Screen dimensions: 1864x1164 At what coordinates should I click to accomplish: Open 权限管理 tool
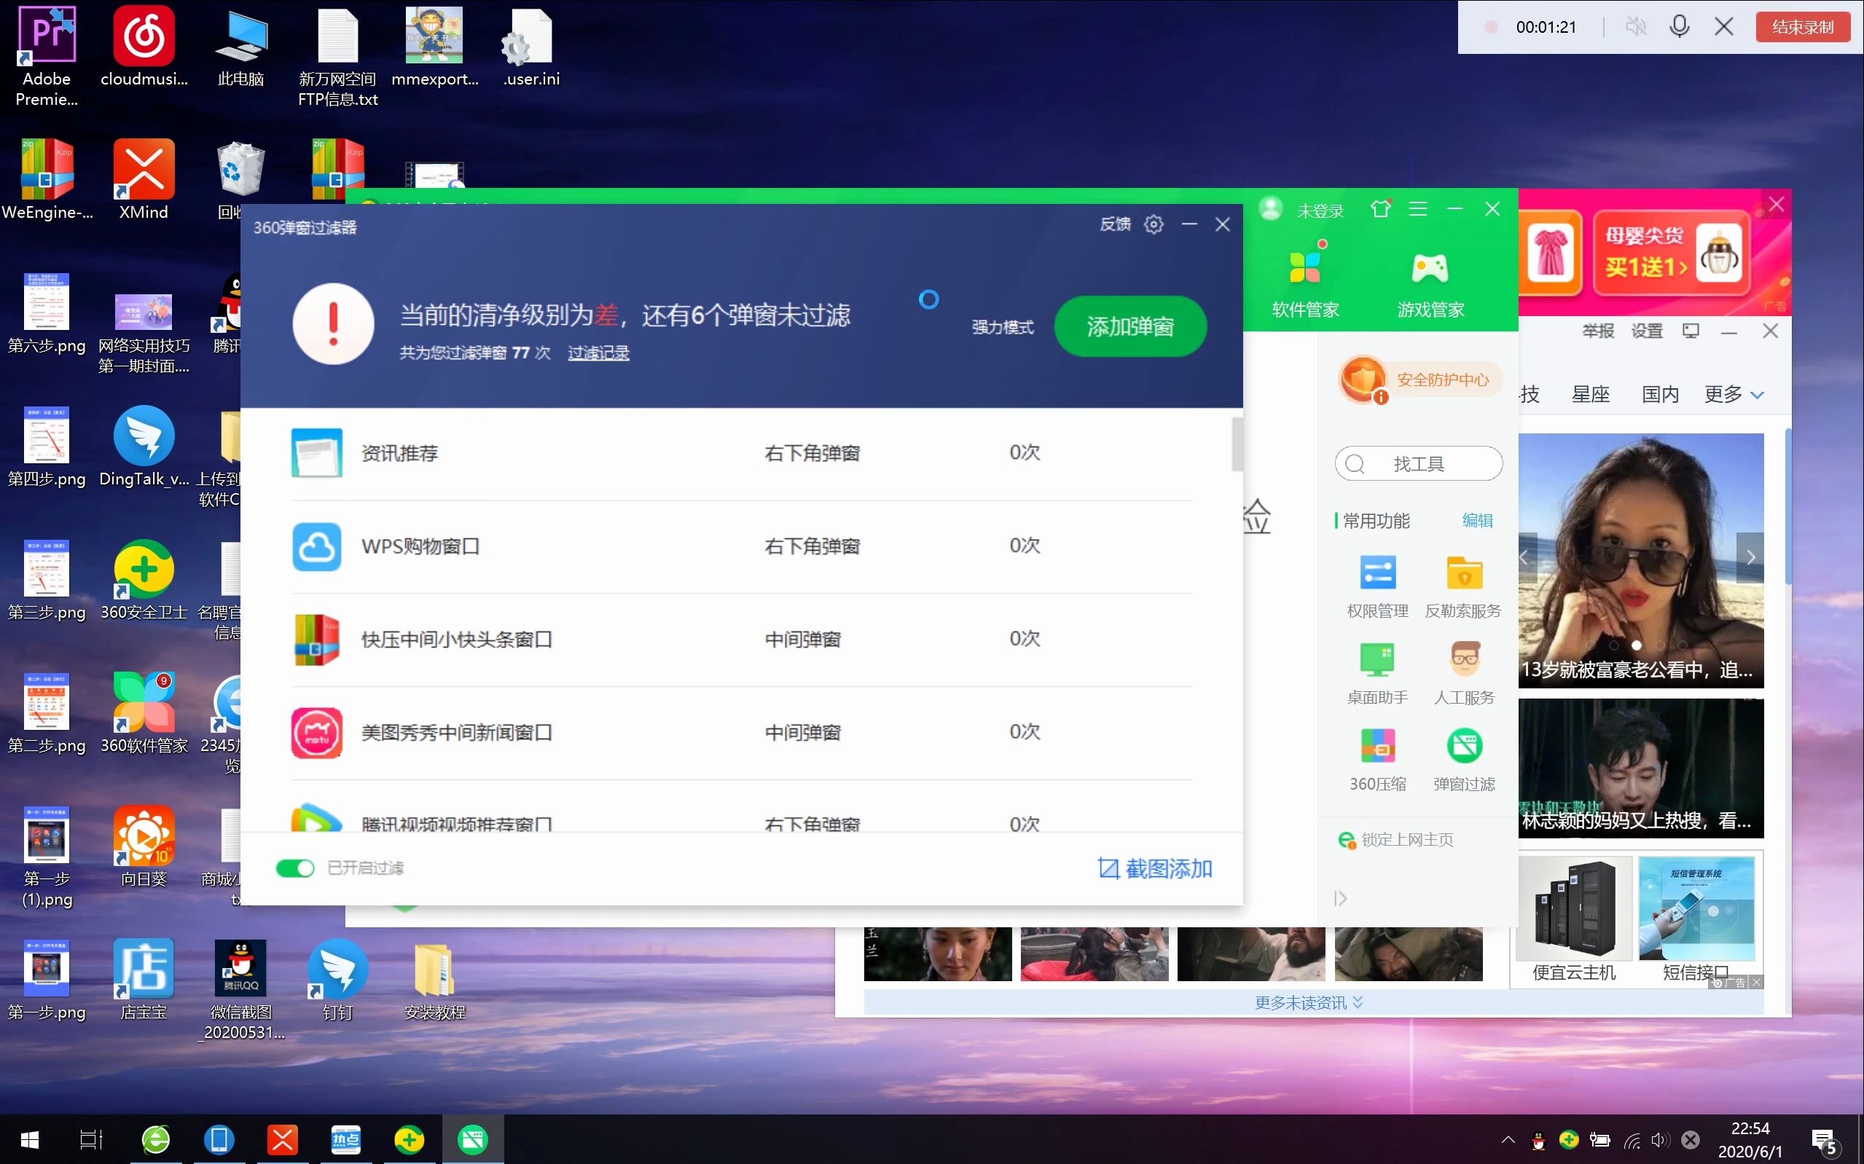pyautogui.click(x=1377, y=586)
